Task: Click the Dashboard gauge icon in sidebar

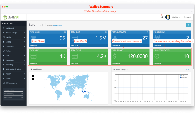Action: coord(3,28)
